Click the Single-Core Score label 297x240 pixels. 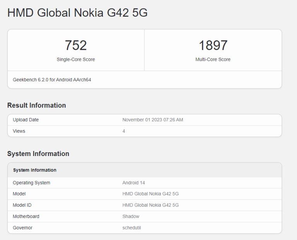(x=76, y=59)
